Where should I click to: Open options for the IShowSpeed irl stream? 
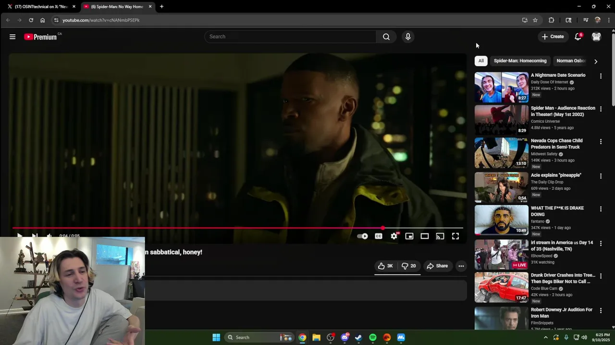click(601, 243)
